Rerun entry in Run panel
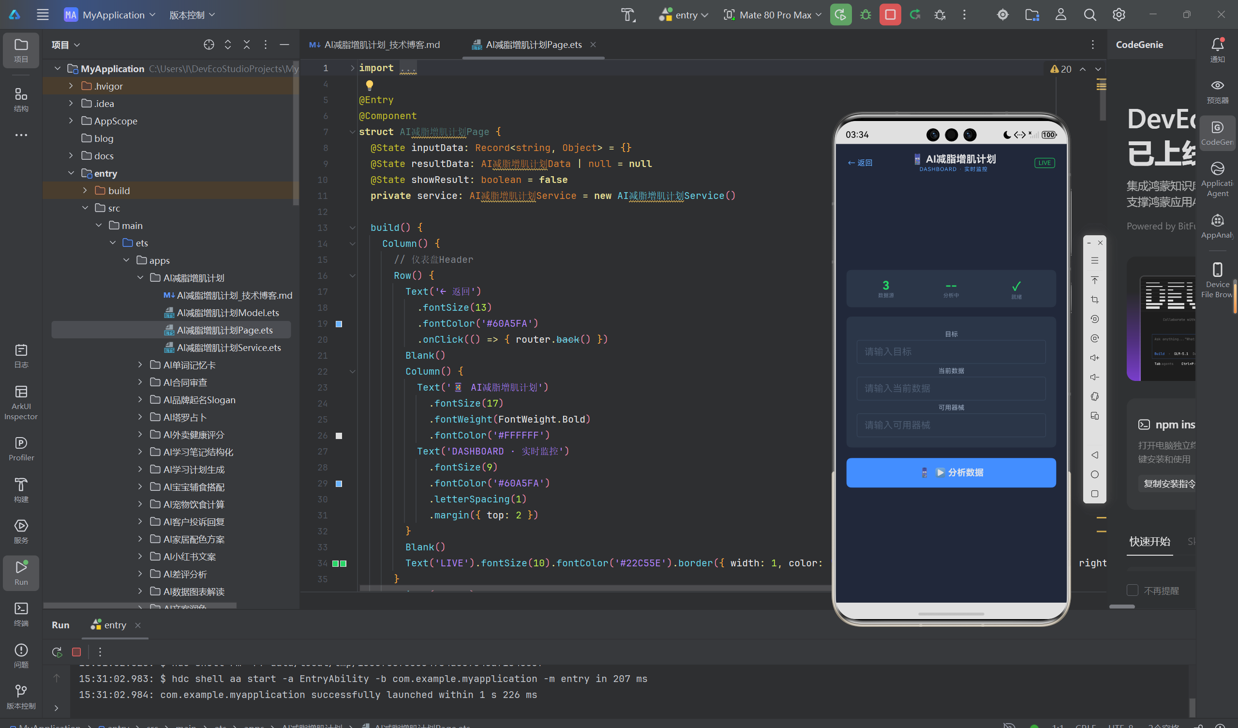Image resolution: width=1238 pixels, height=728 pixels. tap(57, 652)
